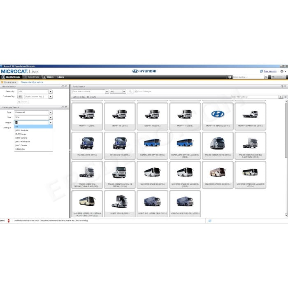
Task: Open the Search by VIN dropdown arrow
Action: click(51, 91)
